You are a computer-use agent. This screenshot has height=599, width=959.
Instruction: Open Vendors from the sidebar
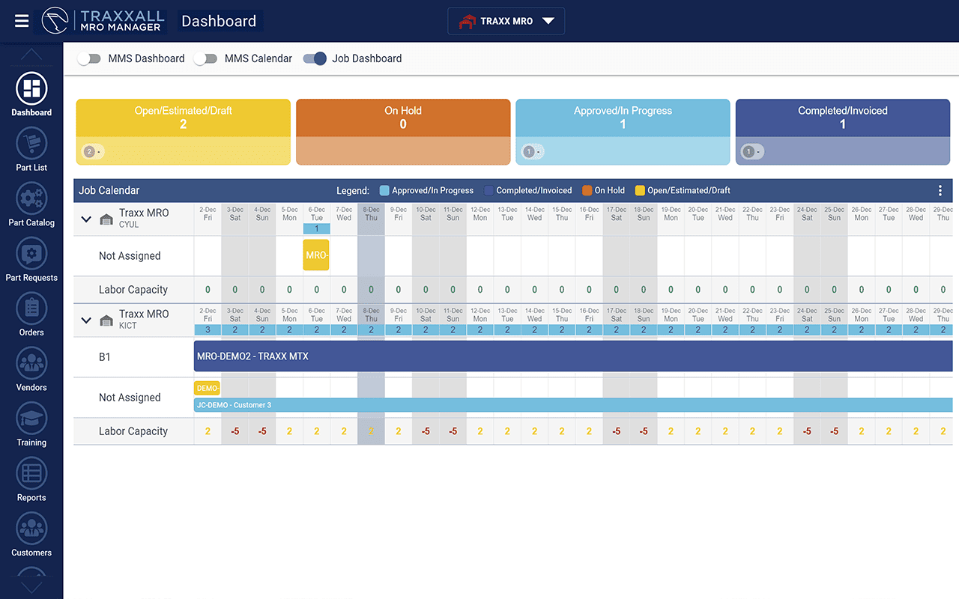click(31, 364)
